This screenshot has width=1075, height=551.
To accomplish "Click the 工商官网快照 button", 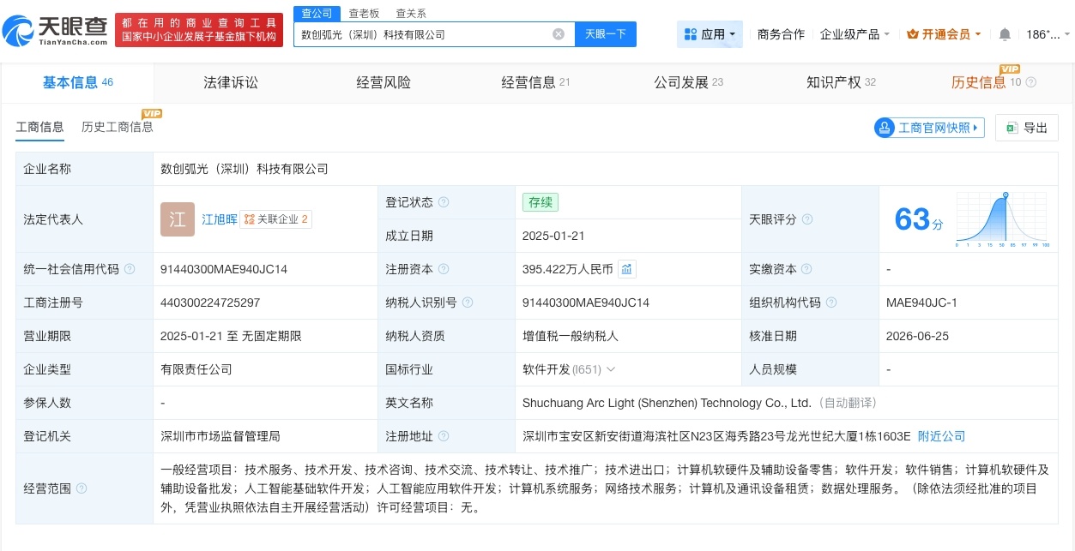I will pos(929,128).
